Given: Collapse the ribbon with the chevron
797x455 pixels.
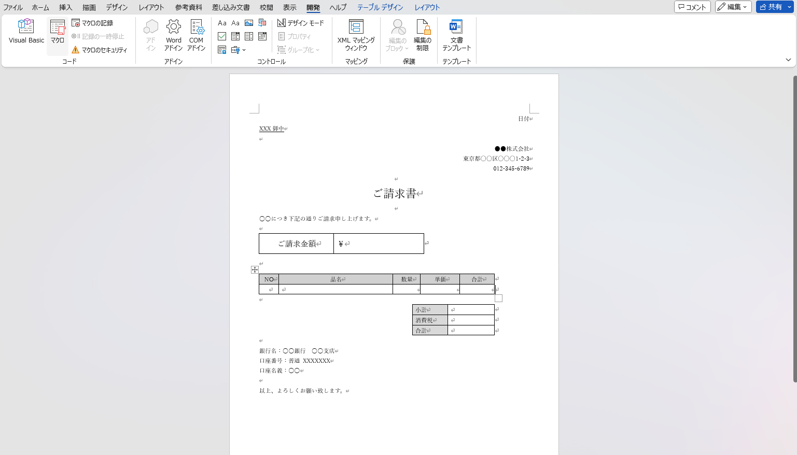Looking at the screenshot, I should (x=788, y=60).
